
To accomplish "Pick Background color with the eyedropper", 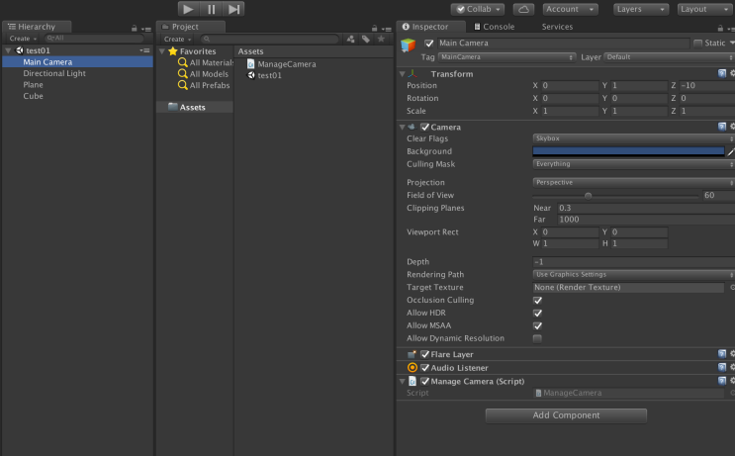I will click(730, 151).
